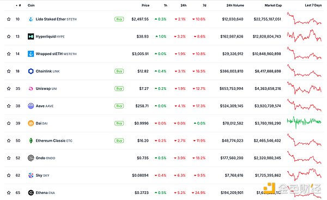This screenshot has height=200, width=327.
Task: Click Aave price $258.71
Action: (142, 106)
